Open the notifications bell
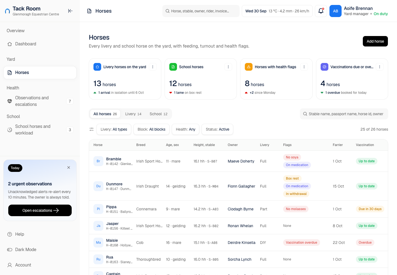The width and height of the screenshot is (397, 275). [x=321, y=11]
